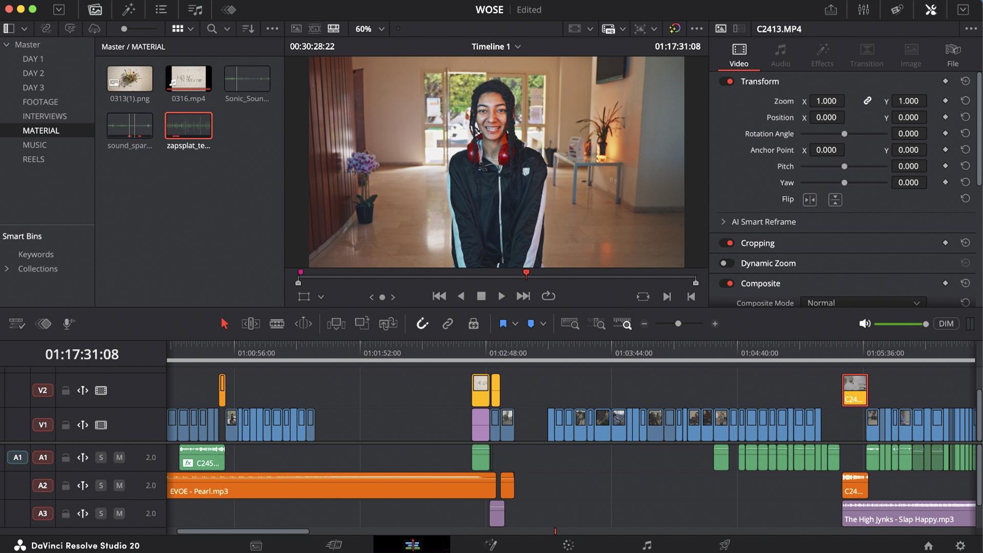This screenshot has width=983, height=553.
Task: Select the arrow Selection Mode tool
Action: point(224,324)
